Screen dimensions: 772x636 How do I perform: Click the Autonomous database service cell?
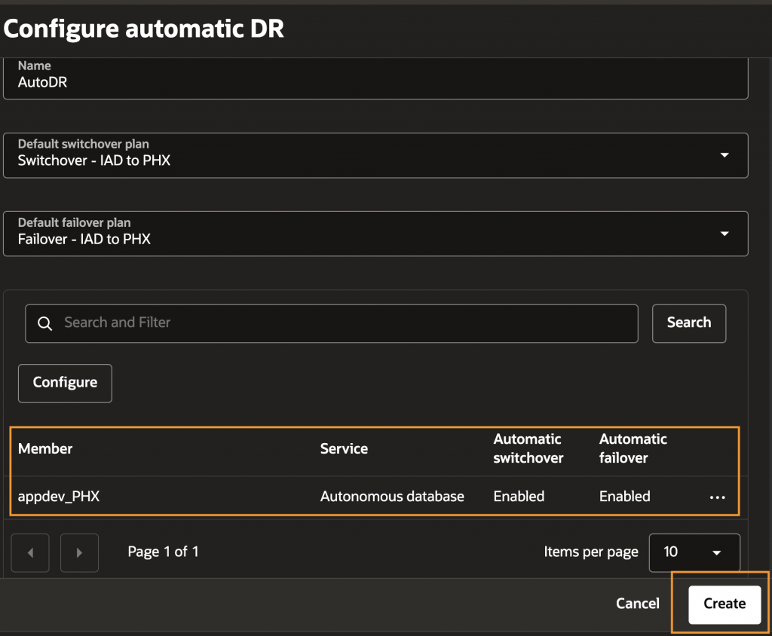click(x=392, y=497)
